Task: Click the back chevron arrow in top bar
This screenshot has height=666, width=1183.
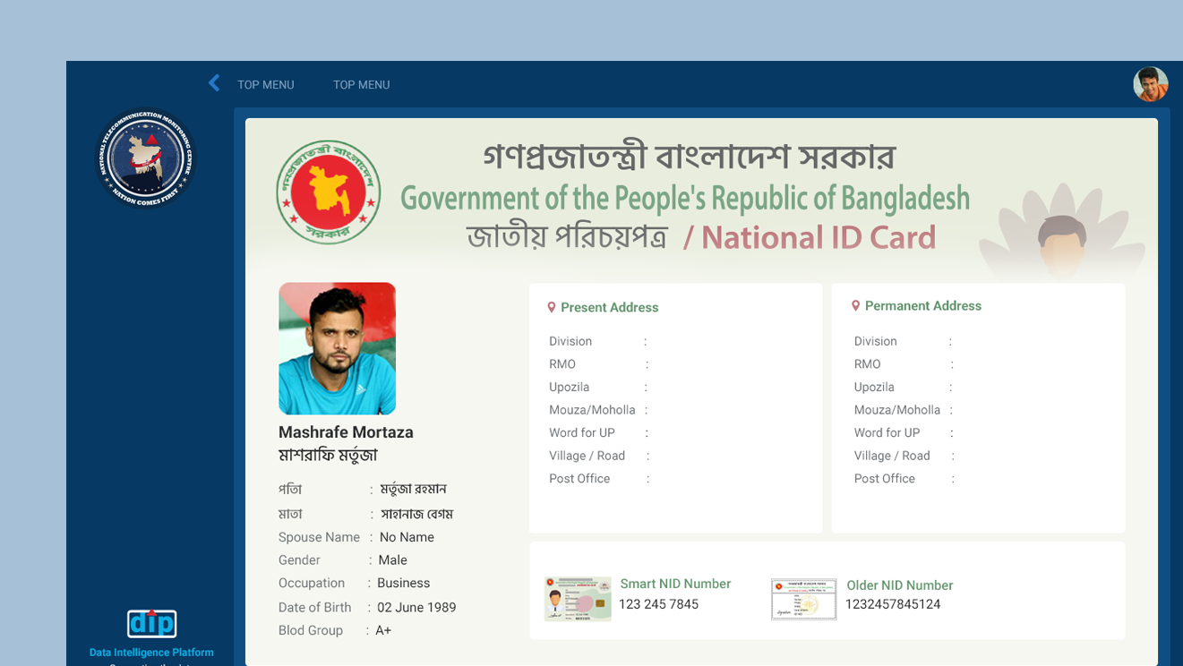Action: tap(214, 83)
